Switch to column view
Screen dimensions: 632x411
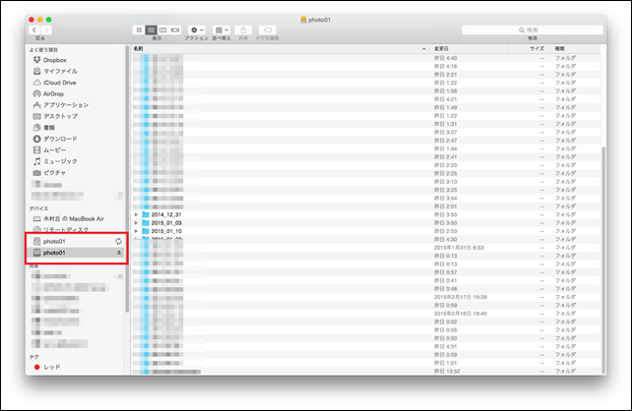point(162,29)
